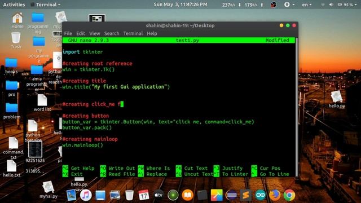This screenshot has width=361, height=203.
Task: Select the 'programming' folder on desktop
Action: (38, 23)
